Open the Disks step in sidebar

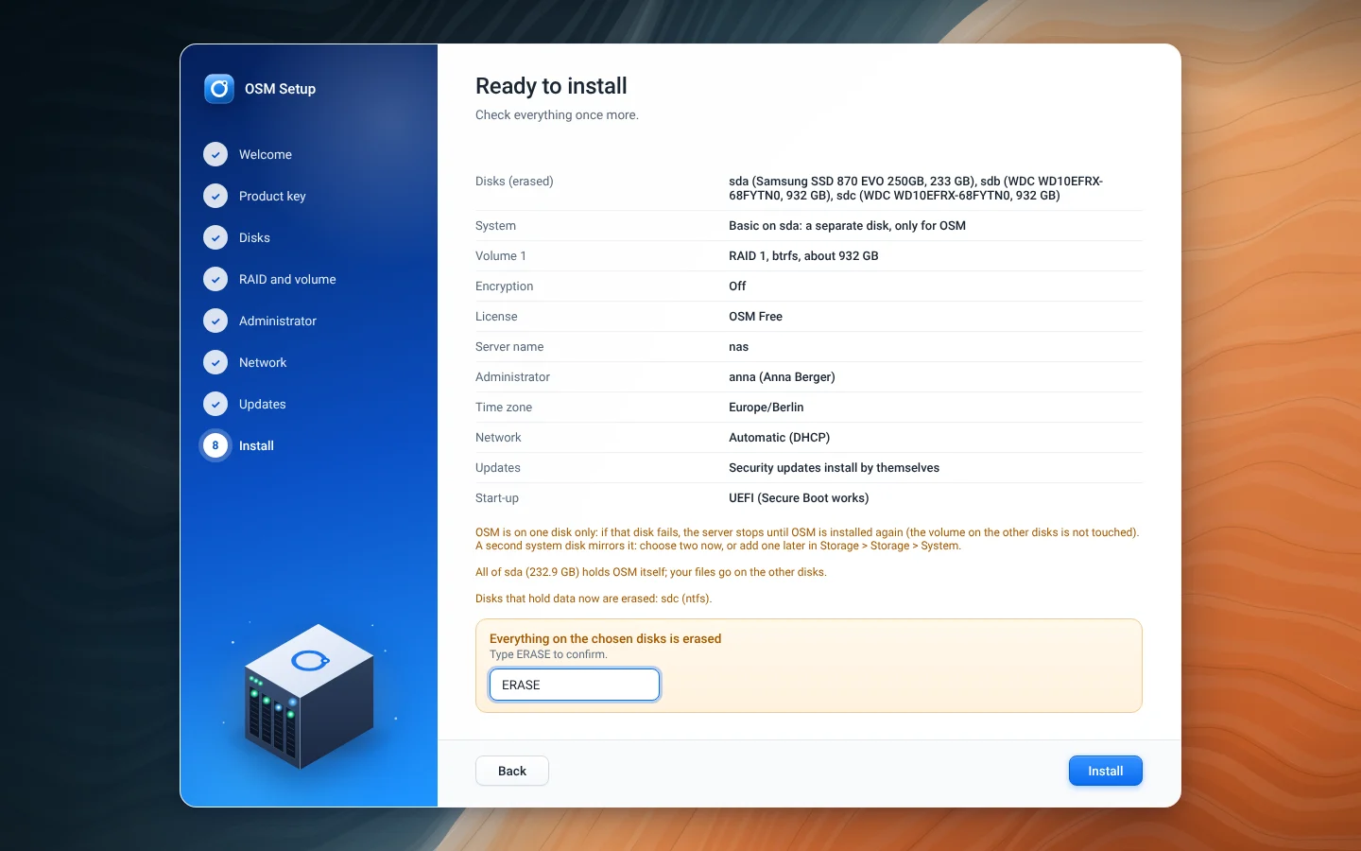click(x=254, y=237)
